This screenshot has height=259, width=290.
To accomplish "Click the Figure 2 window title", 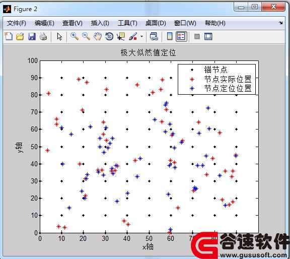I will [25, 9].
